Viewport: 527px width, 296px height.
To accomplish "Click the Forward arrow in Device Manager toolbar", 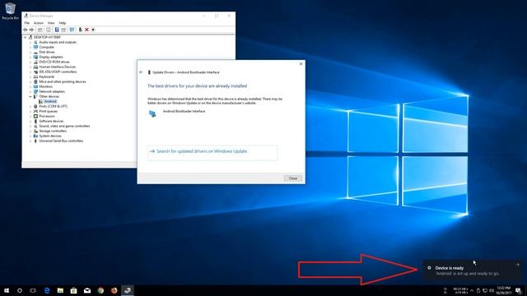I will pos(31,30).
